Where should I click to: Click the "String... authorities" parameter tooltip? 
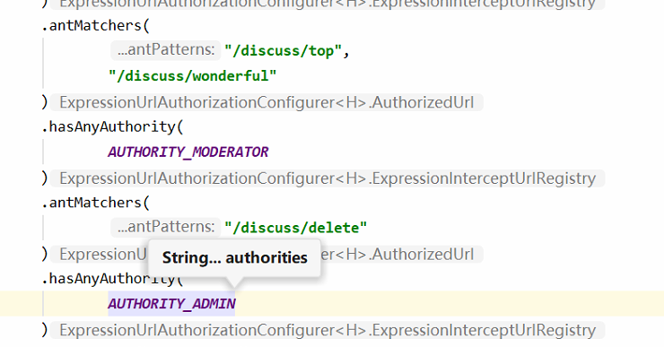(x=234, y=257)
